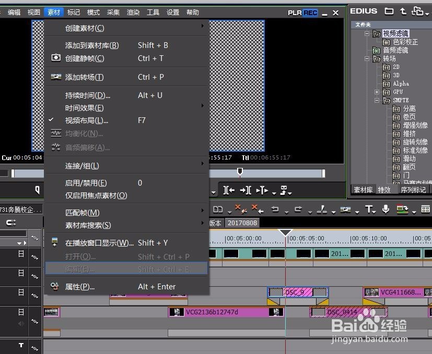Collapse the SMPTE folder
Screen dimensions: 432x354
[x=377, y=100]
